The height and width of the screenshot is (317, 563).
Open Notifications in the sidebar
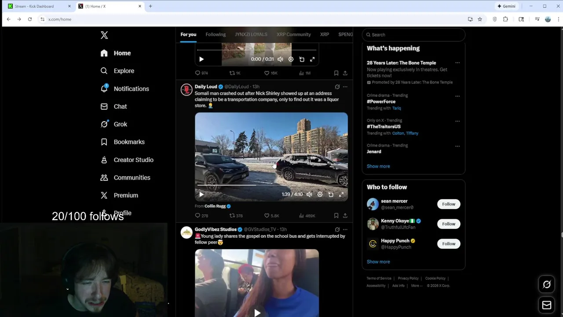(124, 89)
